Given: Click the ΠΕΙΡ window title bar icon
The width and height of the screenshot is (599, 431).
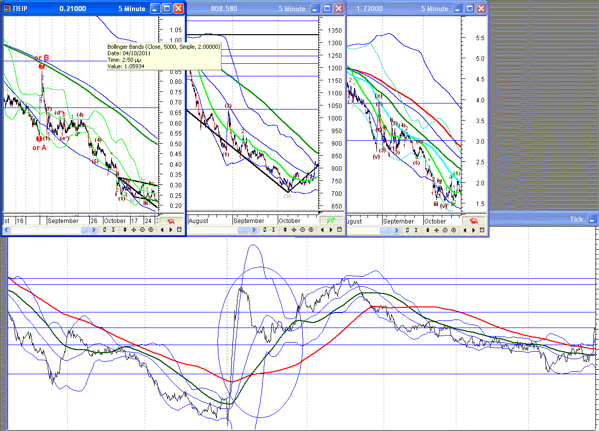Looking at the screenshot, I should pos(7,9).
